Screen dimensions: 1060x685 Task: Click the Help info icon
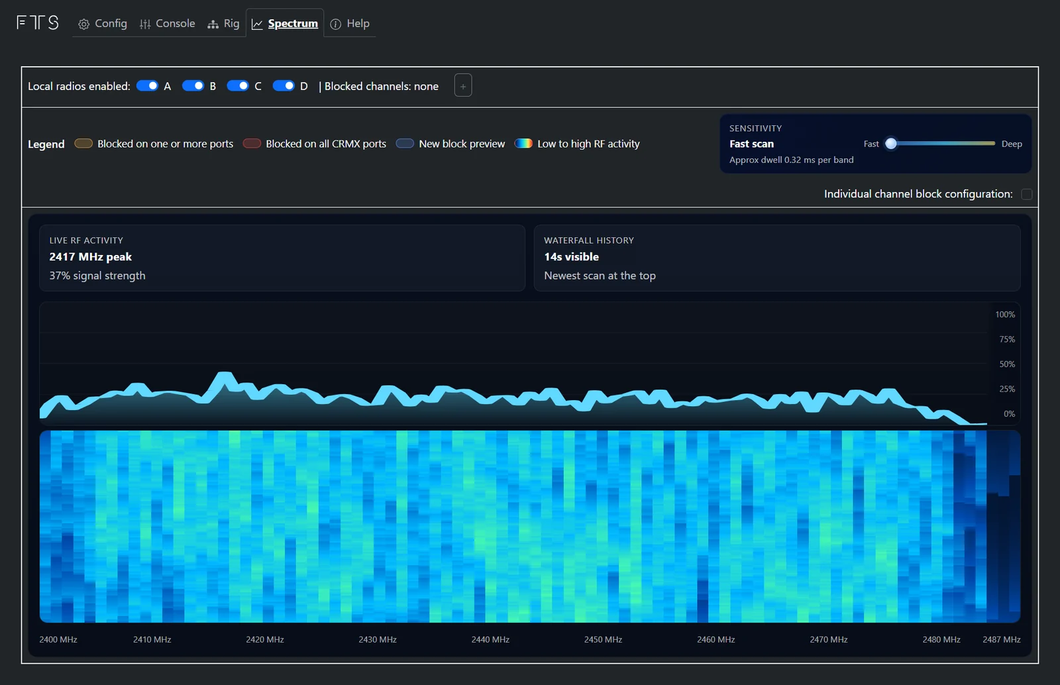coord(336,24)
